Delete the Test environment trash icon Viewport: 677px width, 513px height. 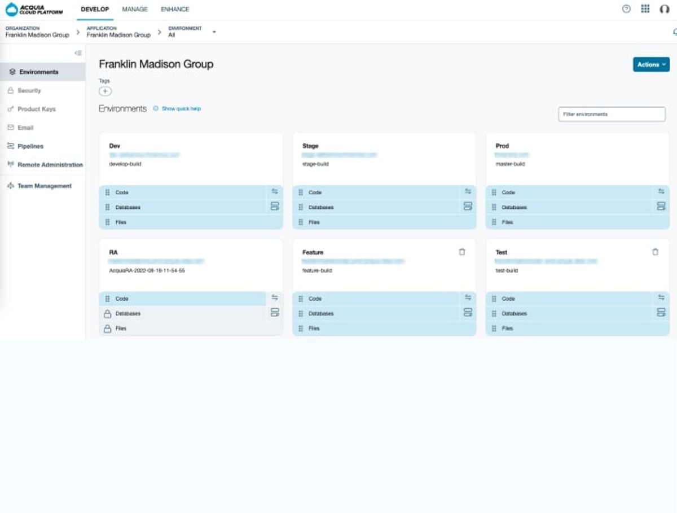[x=655, y=252]
